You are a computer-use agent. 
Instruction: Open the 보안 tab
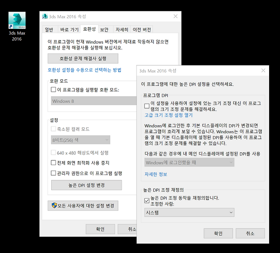[104, 29]
